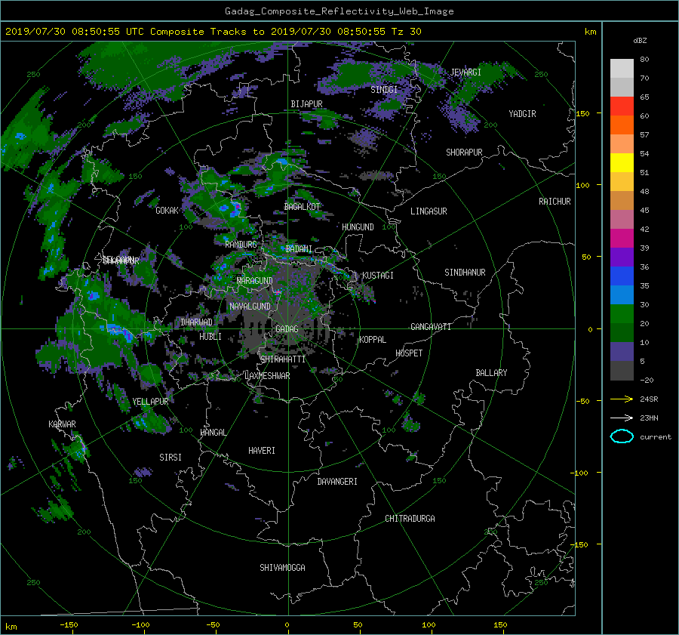Click the GADAG radar center label

click(x=287, y=329)
